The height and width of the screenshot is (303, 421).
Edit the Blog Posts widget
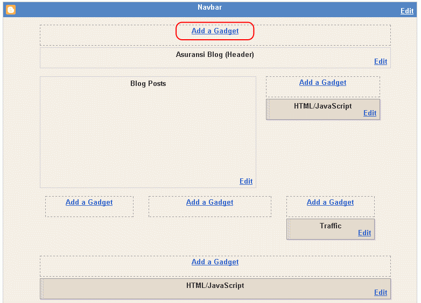coord(246,181)
